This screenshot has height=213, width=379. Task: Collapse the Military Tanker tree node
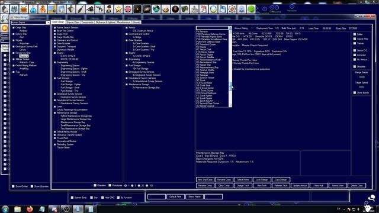pos(14,59)
